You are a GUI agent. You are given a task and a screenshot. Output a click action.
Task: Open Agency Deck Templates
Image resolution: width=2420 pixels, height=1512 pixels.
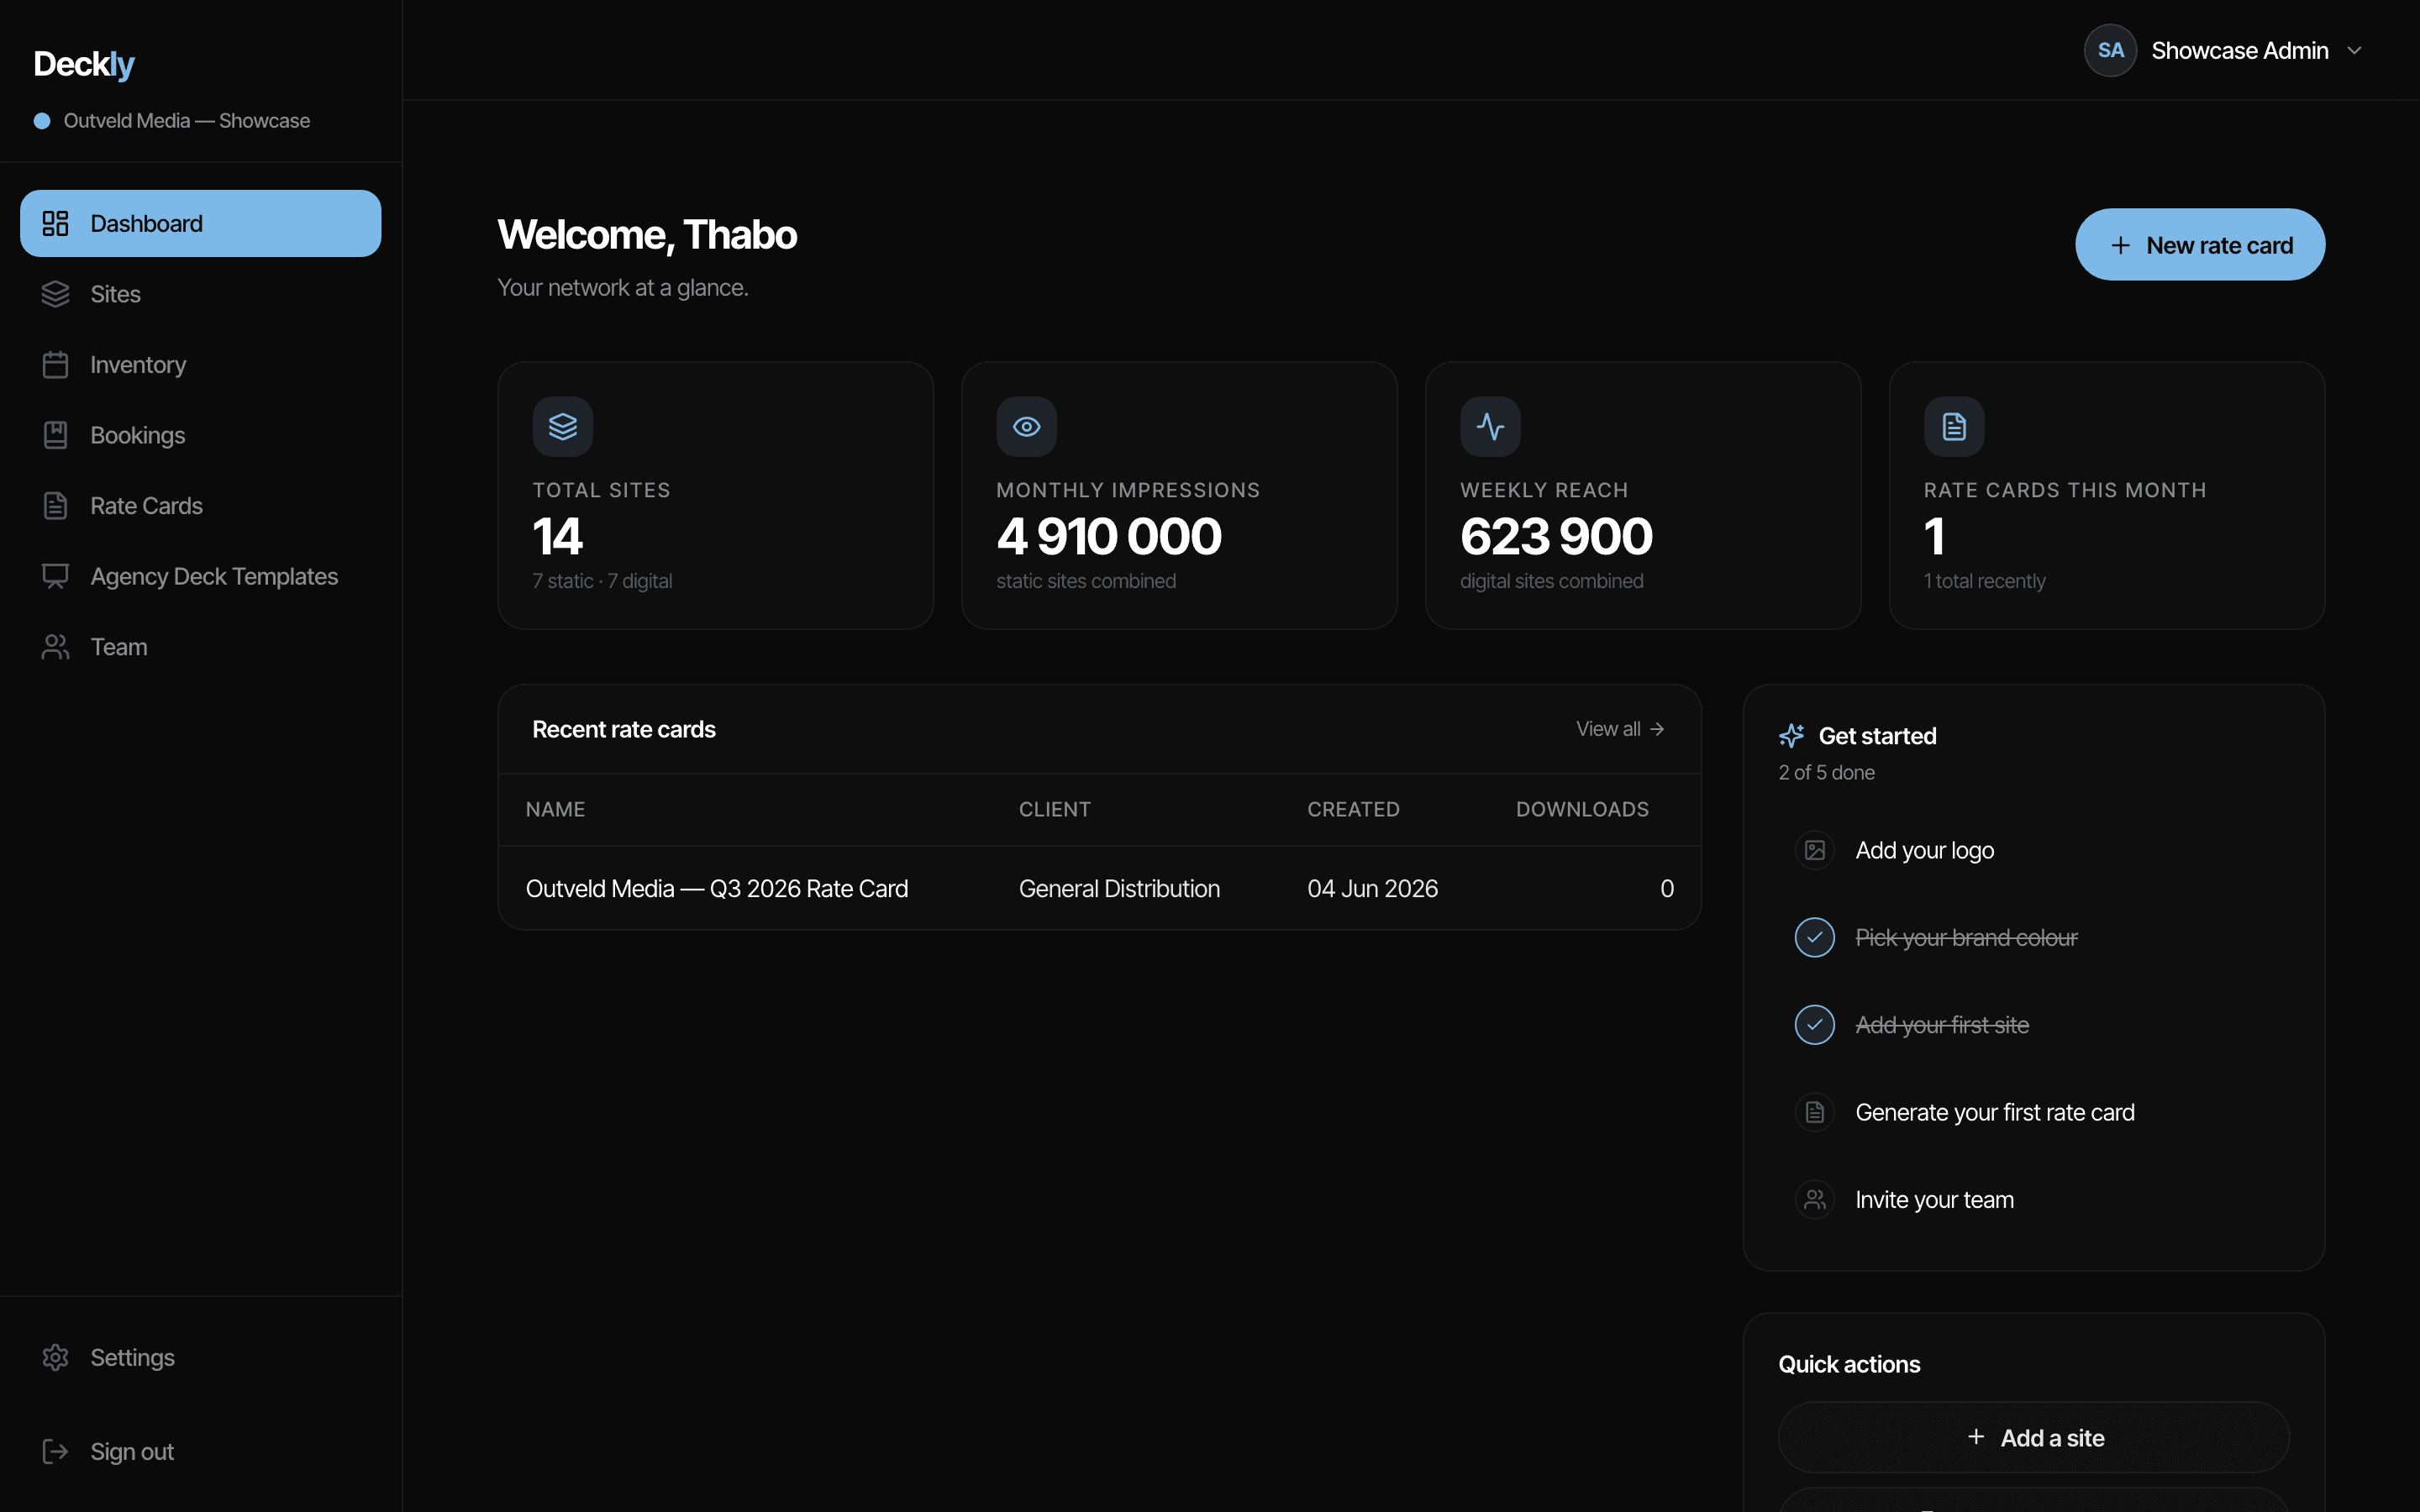pos(200,576)
